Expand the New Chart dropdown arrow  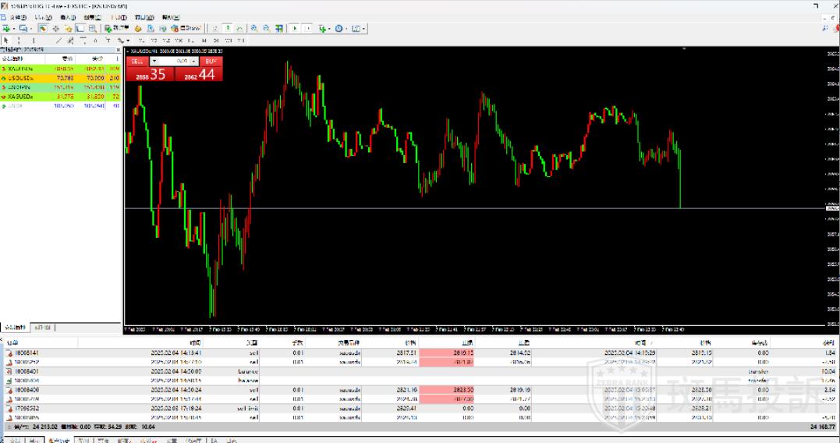click(x=13, y=29)
